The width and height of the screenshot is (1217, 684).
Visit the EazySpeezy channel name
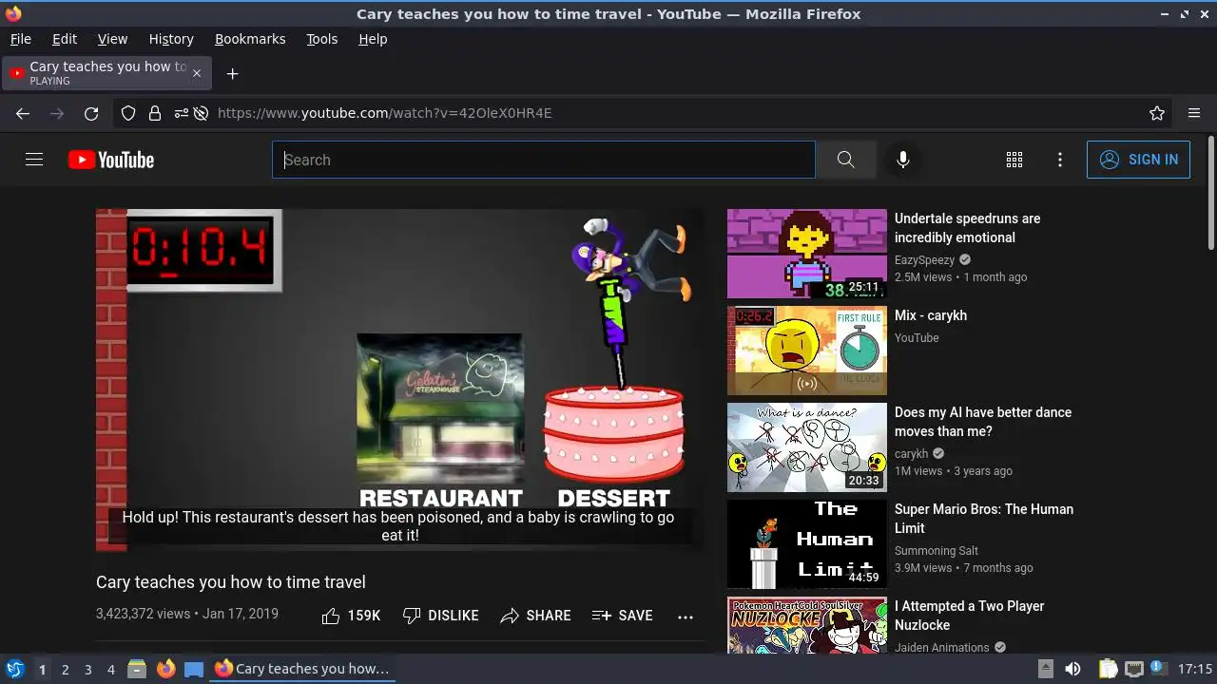click(x=924, y=260)
